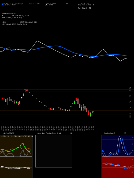Click the 'Stochastics & R' panel title
This screenshot has height=178, width=134.
pyautogui.click(x=110, y=133)
